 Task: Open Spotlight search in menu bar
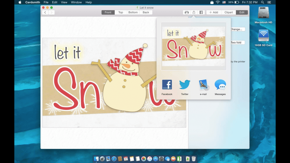(262, 2)
